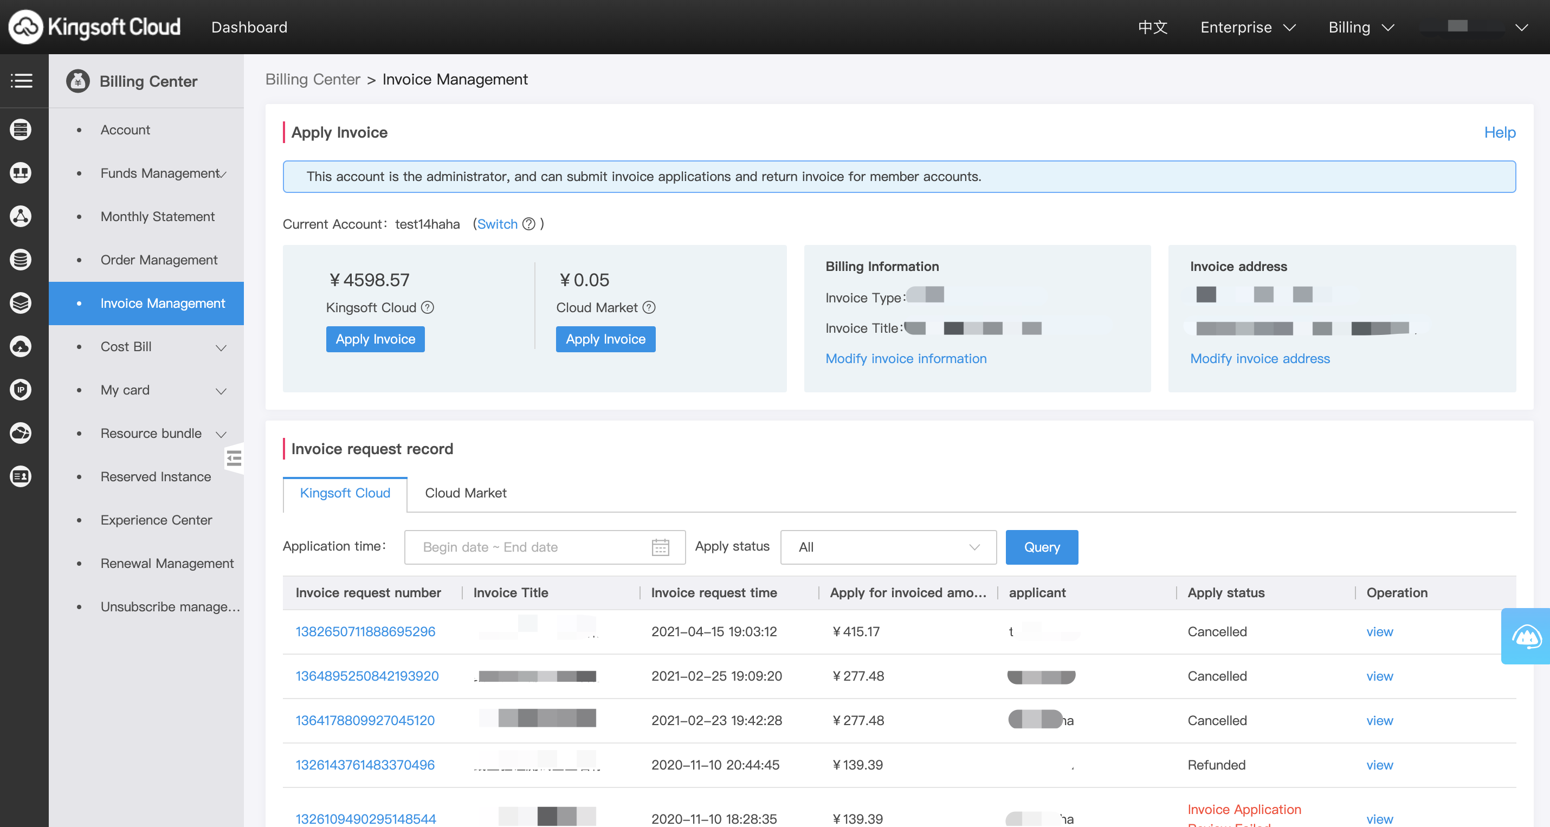Click the server icon in left rail
The height and width of the screenshot is (827, 1550).
coord(21,130)
